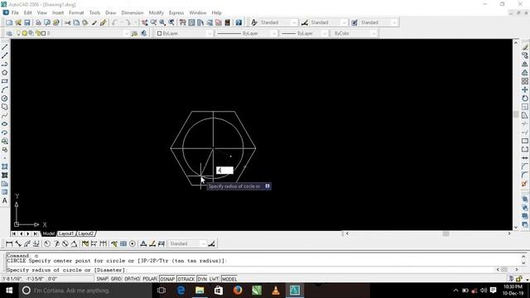The image size is (530, 298).
Task: Click the vertical scrollbar down arrow of drawing area
Action: point(516,228)
